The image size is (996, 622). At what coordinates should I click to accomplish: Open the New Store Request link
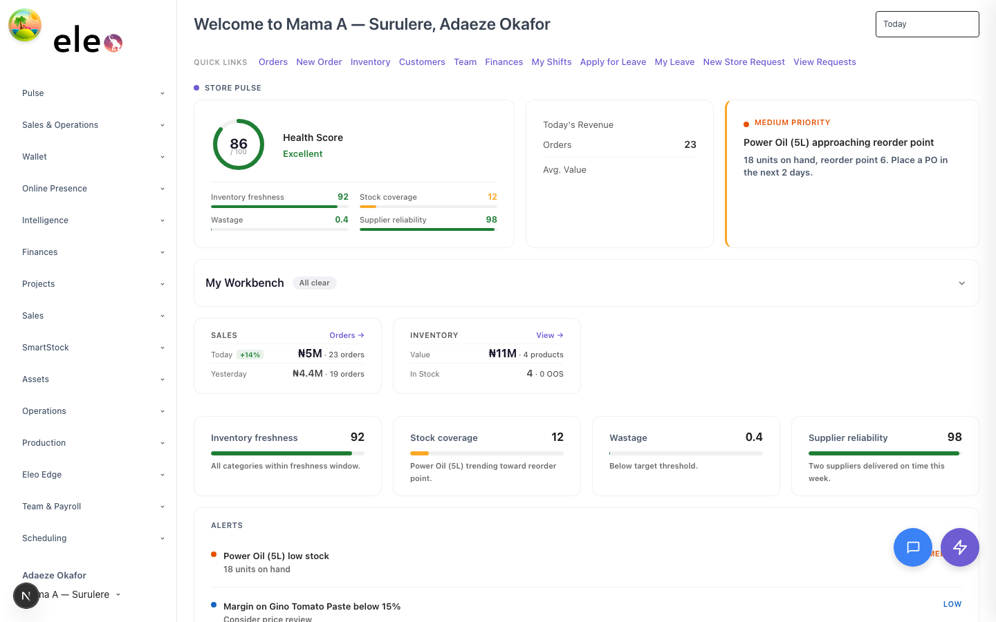[744, 62]
